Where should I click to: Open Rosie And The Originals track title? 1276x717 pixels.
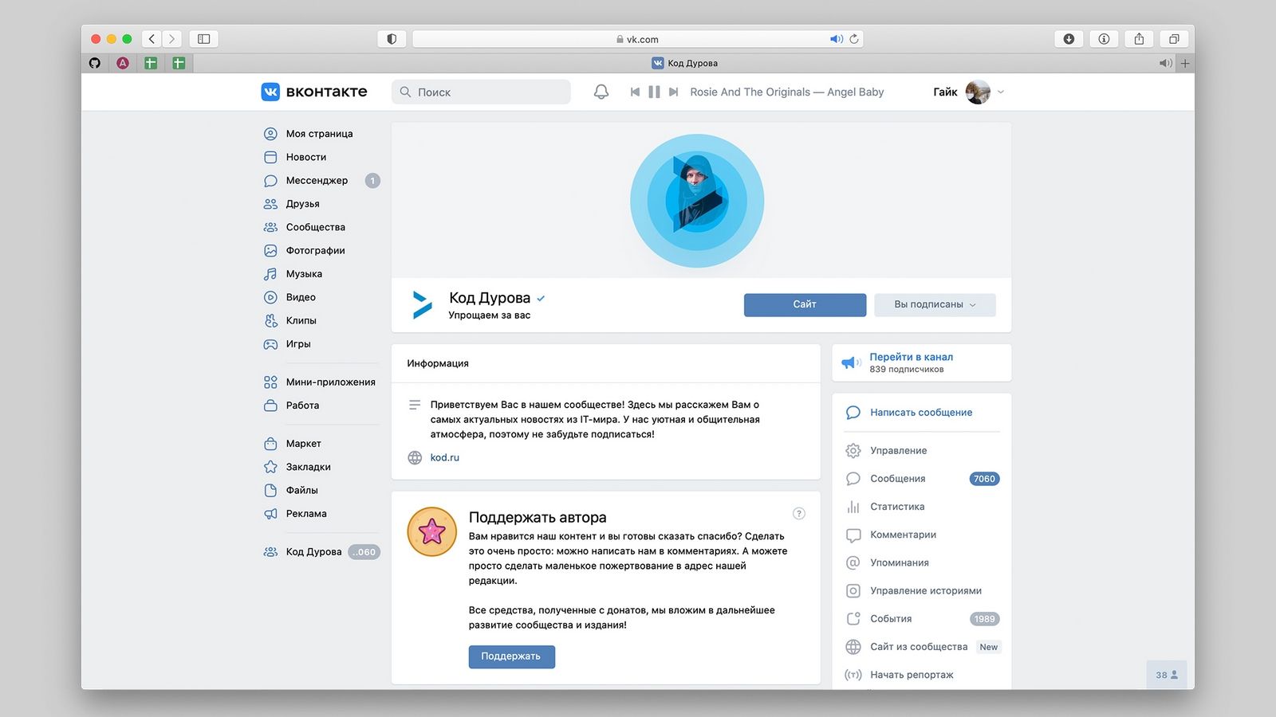[786, 92]
